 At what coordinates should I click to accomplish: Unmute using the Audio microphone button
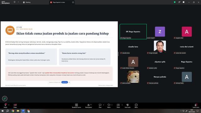[5, 105]
